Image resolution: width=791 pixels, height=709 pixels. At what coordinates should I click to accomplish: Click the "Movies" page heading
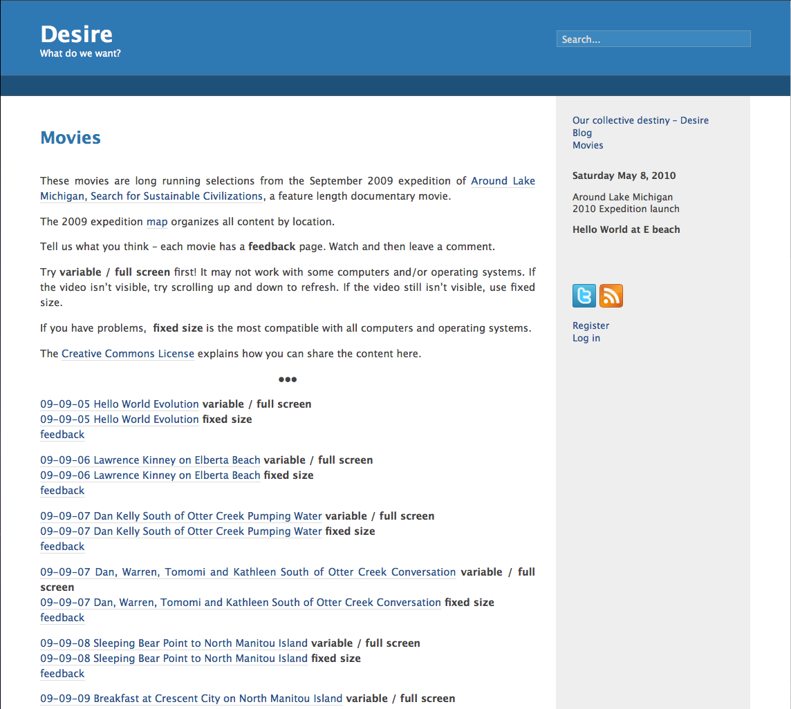pos(71,138)
